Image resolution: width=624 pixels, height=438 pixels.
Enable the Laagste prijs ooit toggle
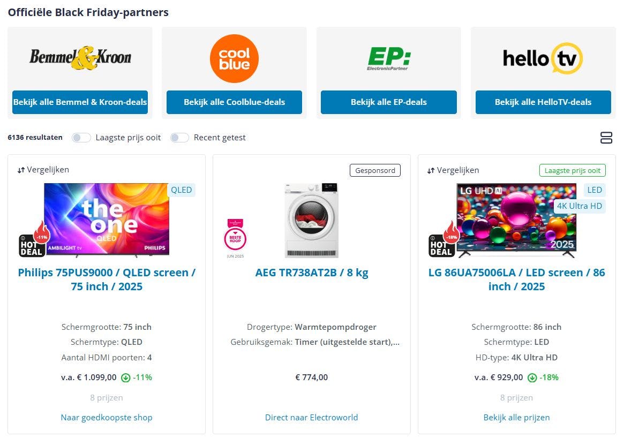click(x=81, y=138)
